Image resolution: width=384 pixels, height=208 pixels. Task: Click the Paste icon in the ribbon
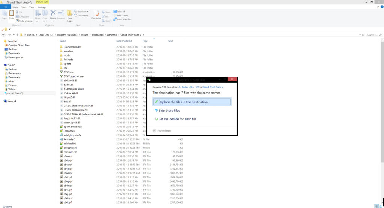12,13
